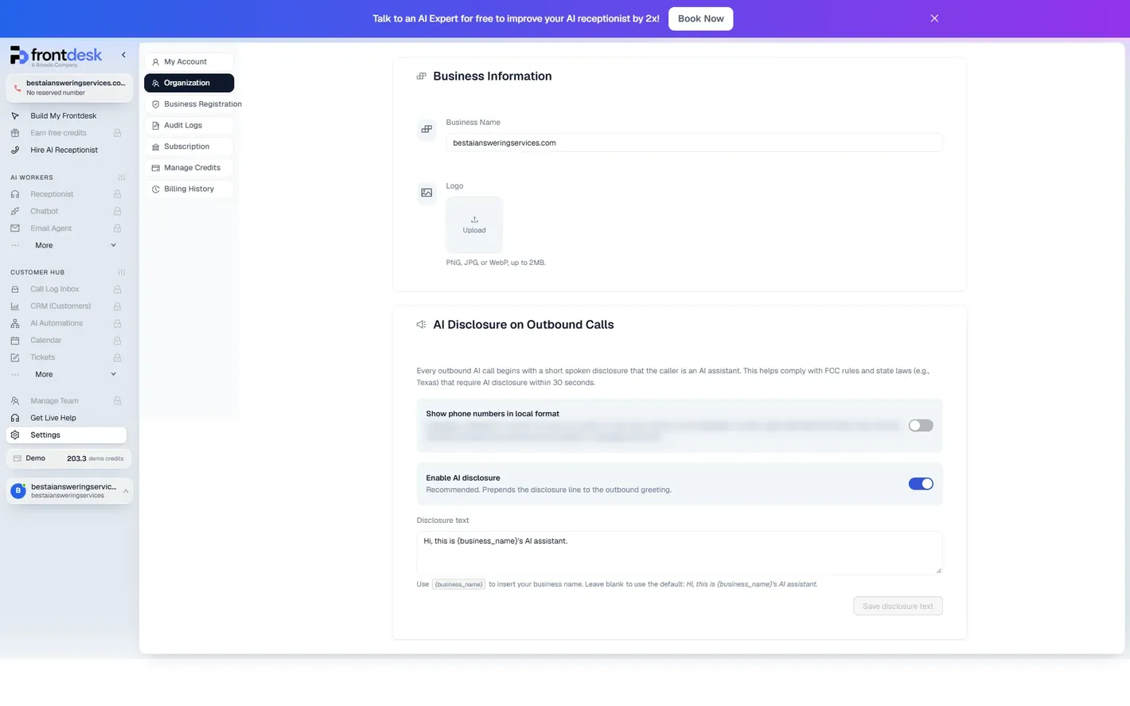Click the Customer Hub section reorder icon
Screen dimensions: 1130x706
[x=121, y=272]
